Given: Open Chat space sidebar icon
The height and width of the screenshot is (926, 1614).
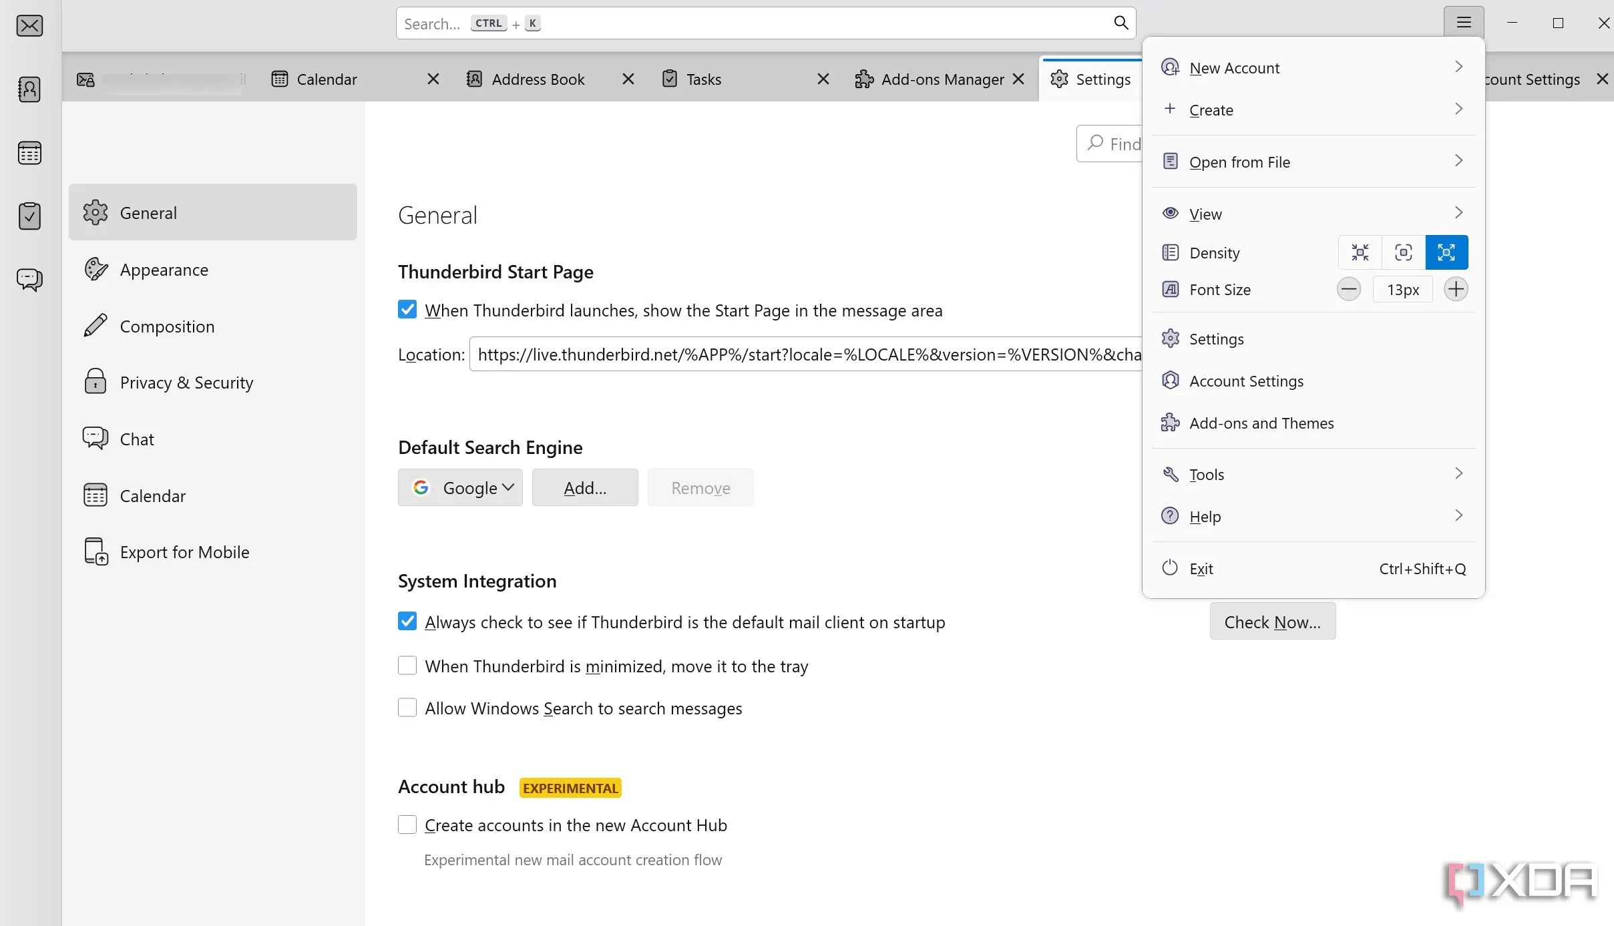Looking at the screenshot, I should 29,279.
